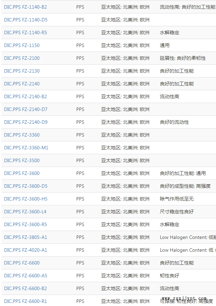Image resolution: width=216 pixels, height=306 pixels.
Task: Click '良好的加工性能' in the FZ-2140 row
Action: (x=177, y=84)
